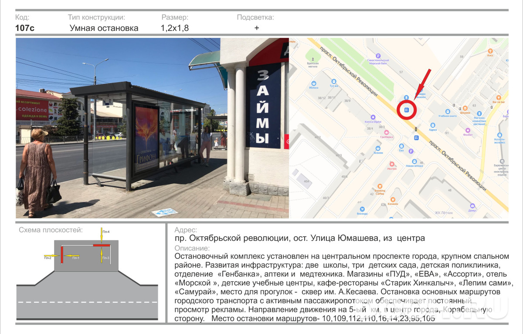The width and height of the screenshot is (523, 334).
Task: Select the address line with Улица Юмашева
Action: coord(299,238)
